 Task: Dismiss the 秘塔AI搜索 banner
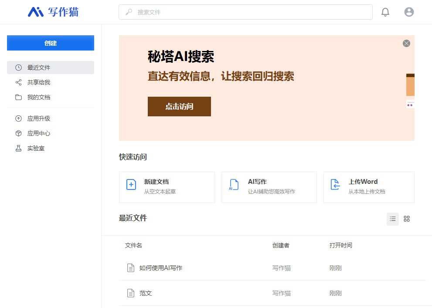pyautogui.click(x=406, y=43)
